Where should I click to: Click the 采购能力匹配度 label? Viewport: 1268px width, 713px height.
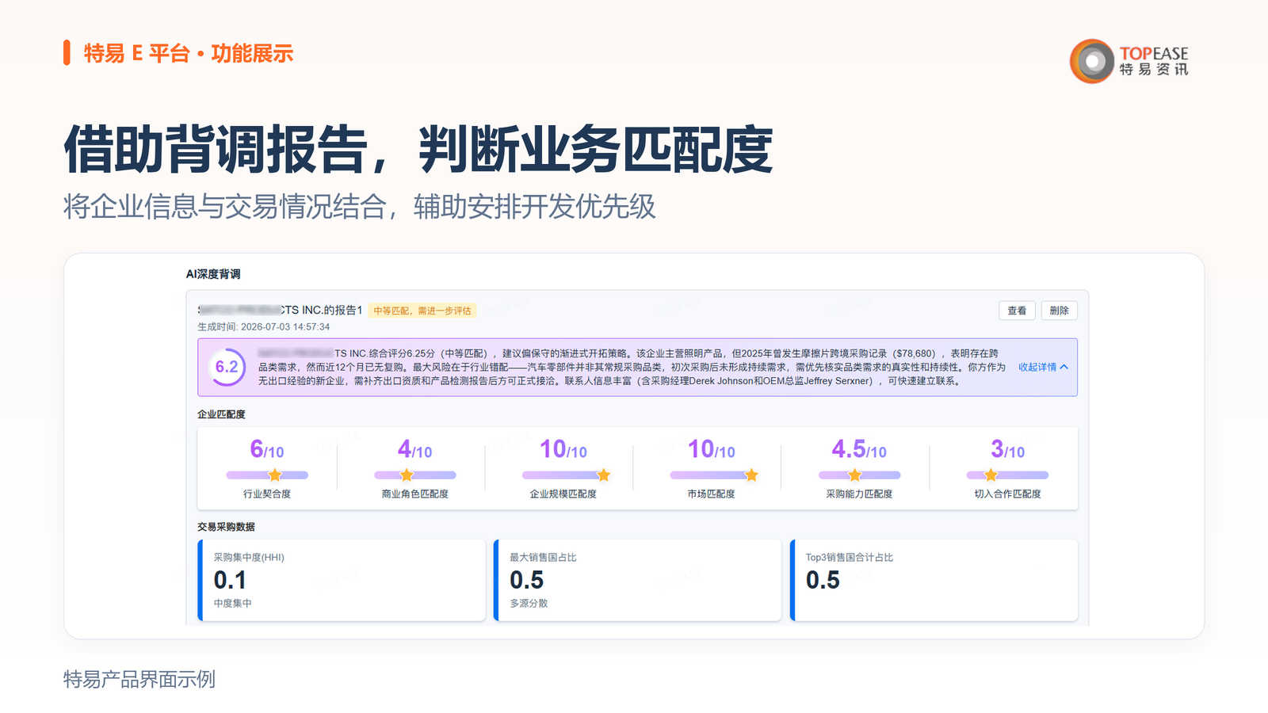tap(859, 494)
